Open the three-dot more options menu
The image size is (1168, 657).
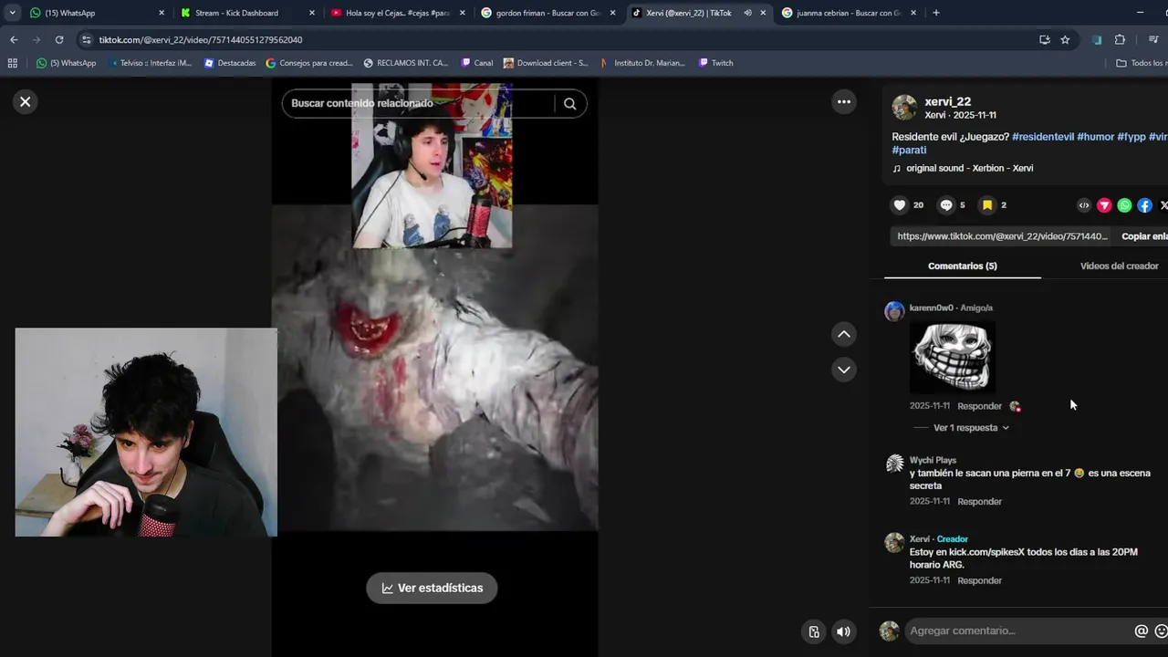click(x=844, y=102)
